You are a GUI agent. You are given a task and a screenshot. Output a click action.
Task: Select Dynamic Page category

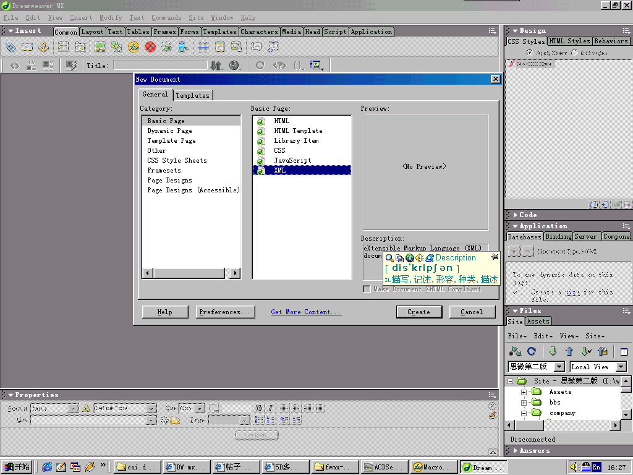click(169, 131)
